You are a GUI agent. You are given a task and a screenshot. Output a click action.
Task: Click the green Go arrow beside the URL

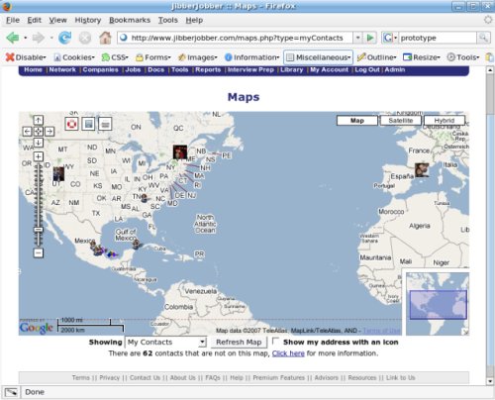point(370,38)
